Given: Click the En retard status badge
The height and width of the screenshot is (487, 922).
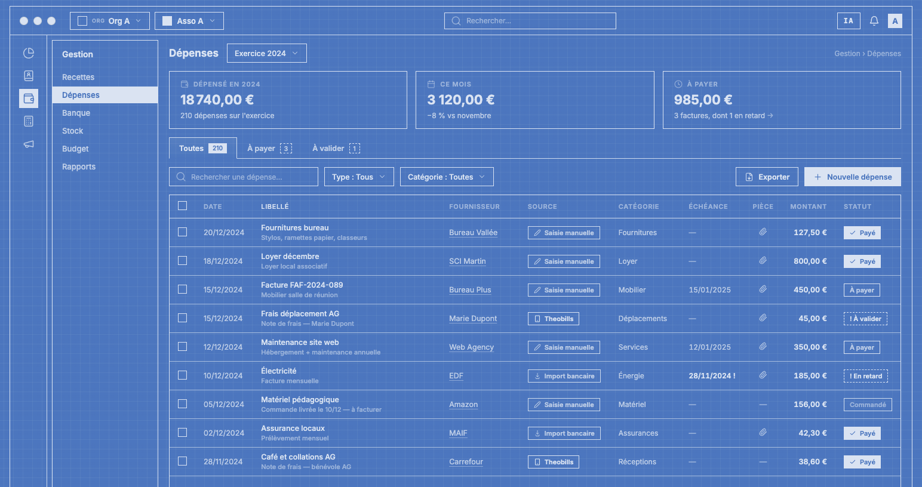Looking at the screenshot, I should coord(866,376).
